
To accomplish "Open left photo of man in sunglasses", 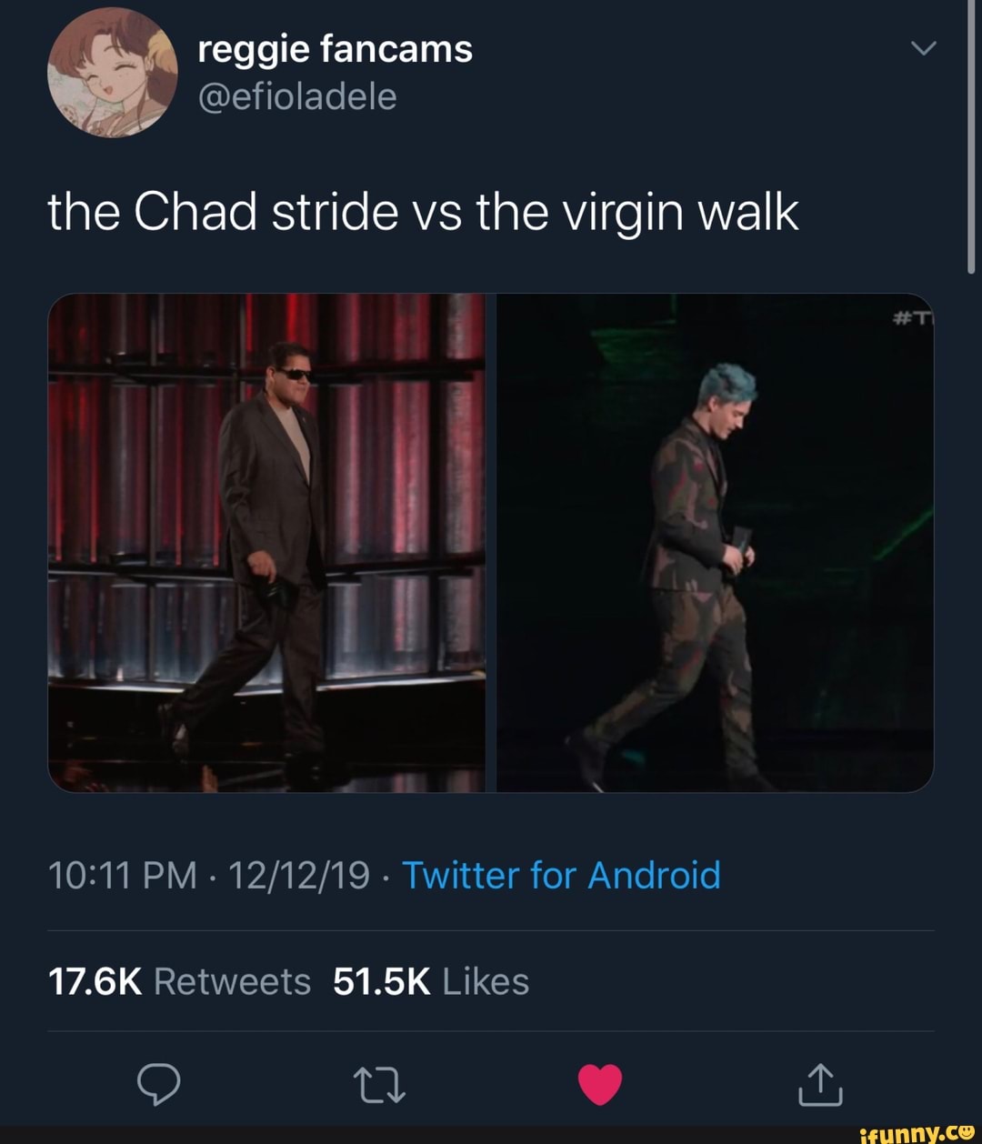I will 266,543.
